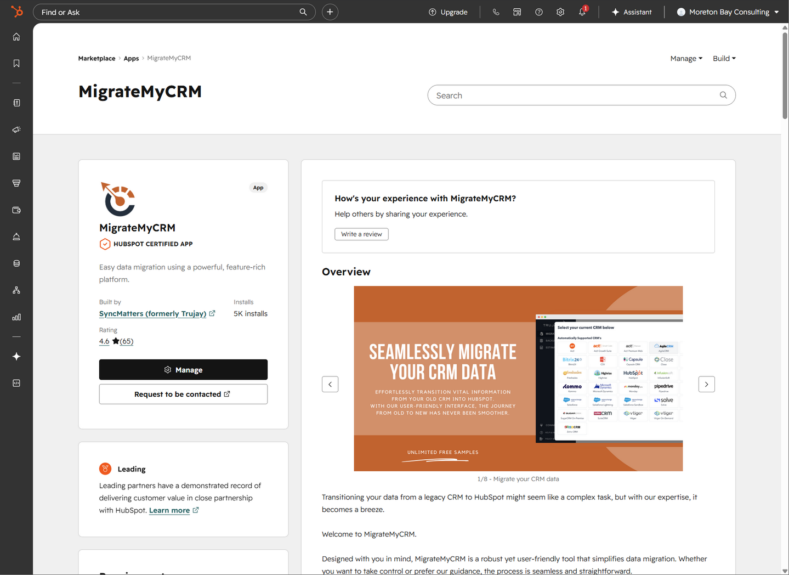Click the Find or Ask input
This screenshot has height=575, width=789.
pos(174,12)
